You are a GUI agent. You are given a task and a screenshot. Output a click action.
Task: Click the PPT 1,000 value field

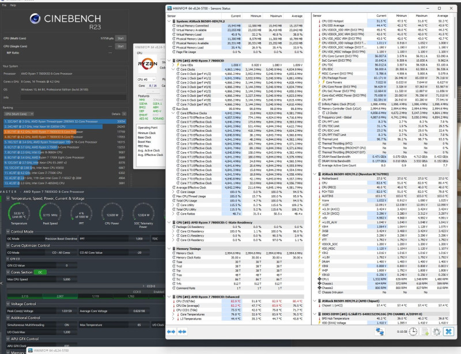coord(139,239)
